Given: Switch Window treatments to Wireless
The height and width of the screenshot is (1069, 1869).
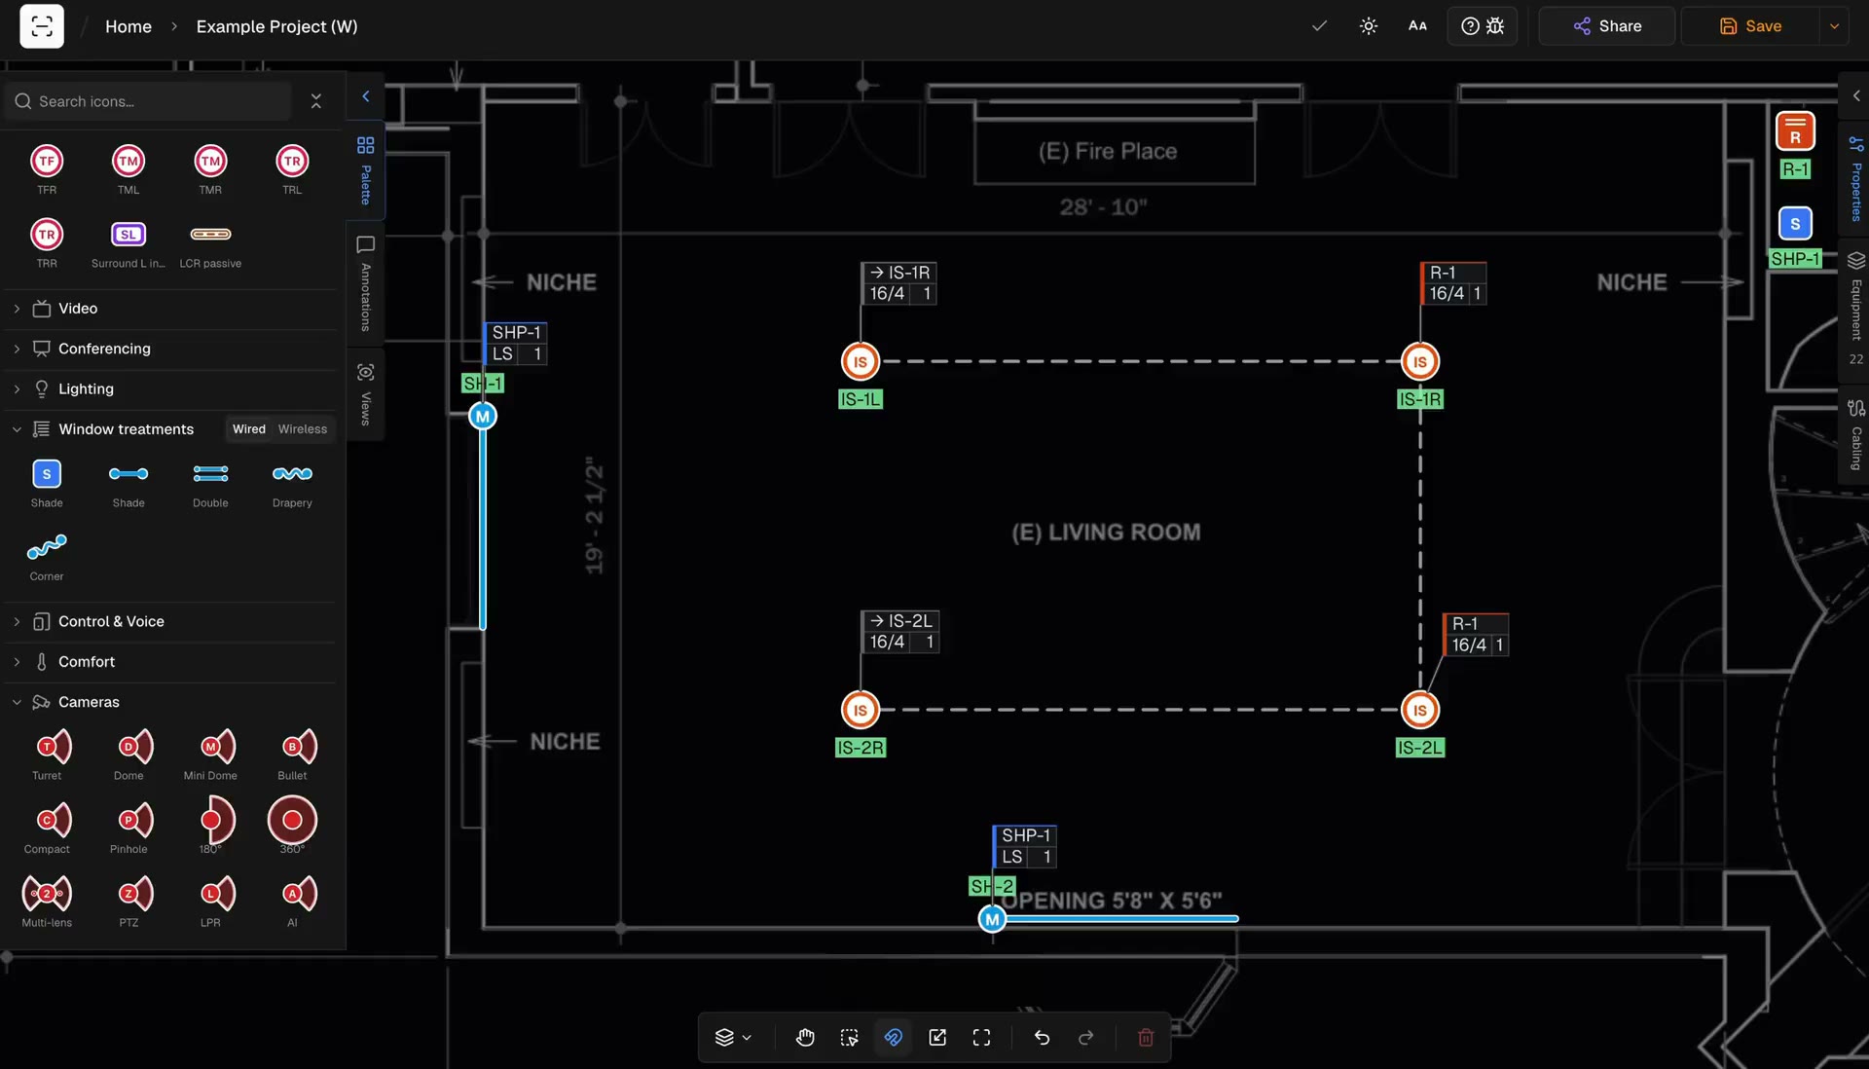Looking at the screenshot, I should click(x=303, y=429).
